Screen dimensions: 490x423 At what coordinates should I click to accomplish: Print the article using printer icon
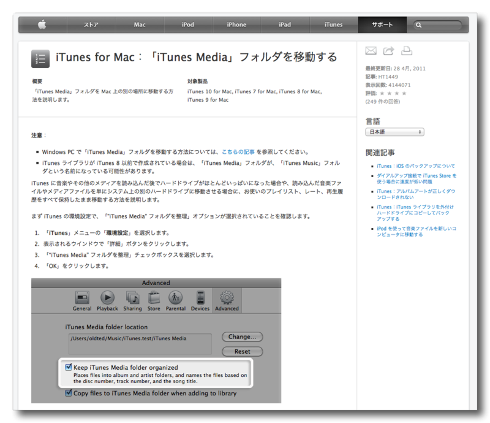pos(407,51)
